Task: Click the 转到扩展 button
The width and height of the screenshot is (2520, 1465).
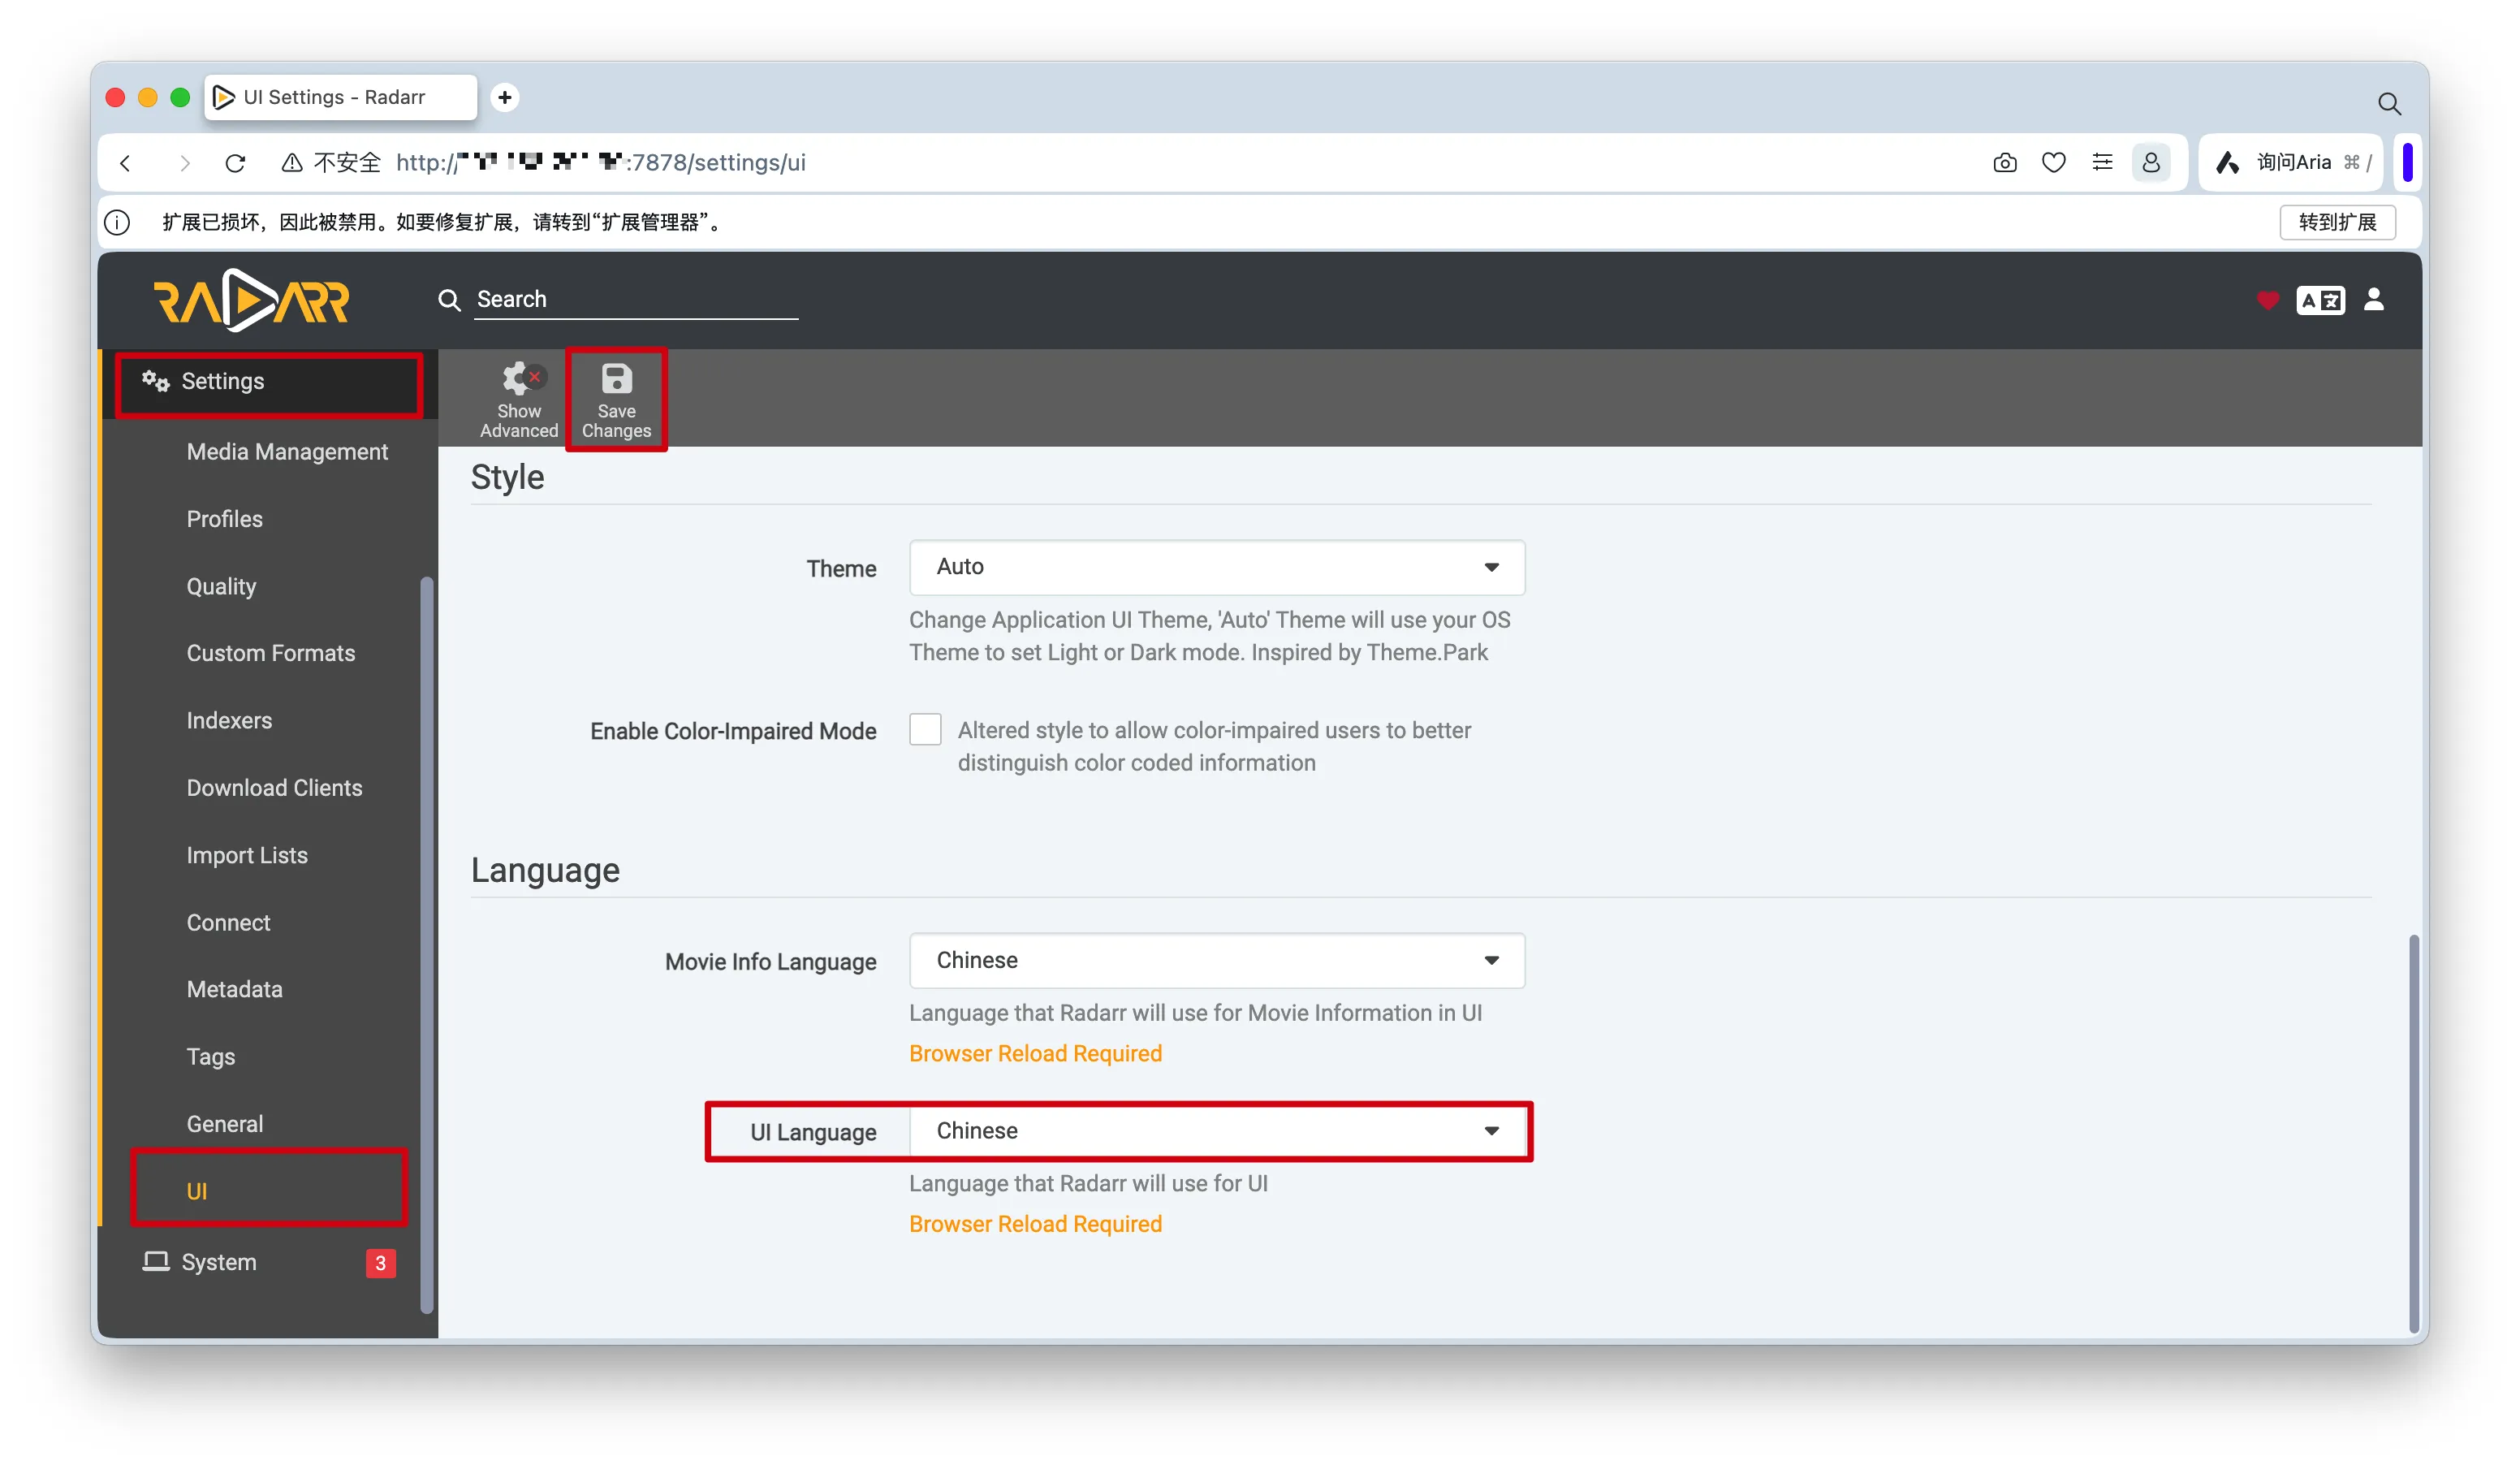Action: click(2337, 222)
